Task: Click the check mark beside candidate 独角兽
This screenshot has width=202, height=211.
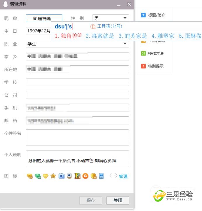Action: pyautogui.click(x=79, y=35)
